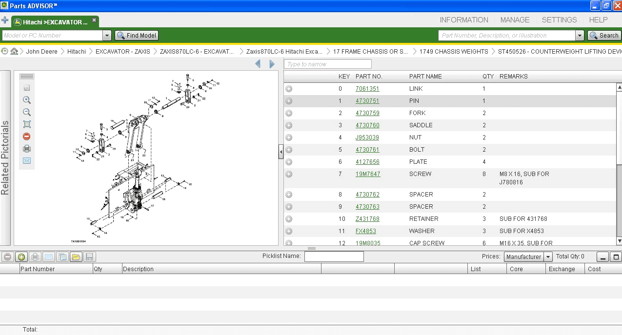Maximize the picklist panel
The image size is (622, 335).
(616, 257)
